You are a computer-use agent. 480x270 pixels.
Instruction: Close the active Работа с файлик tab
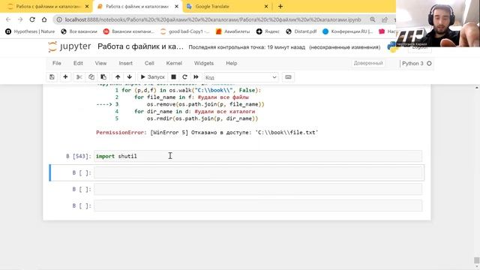(176, 7)
